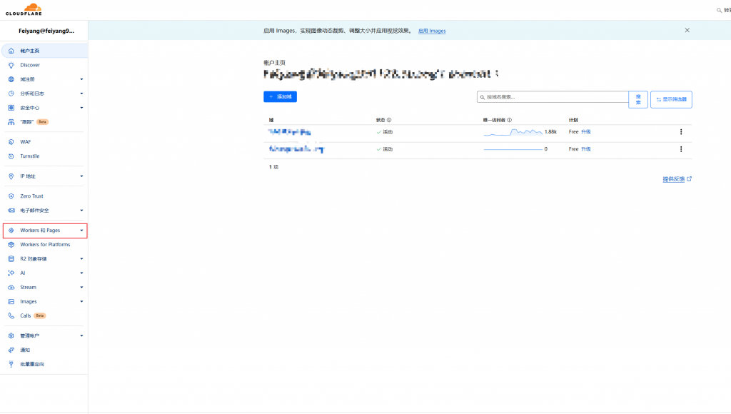This screenshot has width=731, height=414.
Task: Click the 通知 notifications icon
Action: [11, 350]
